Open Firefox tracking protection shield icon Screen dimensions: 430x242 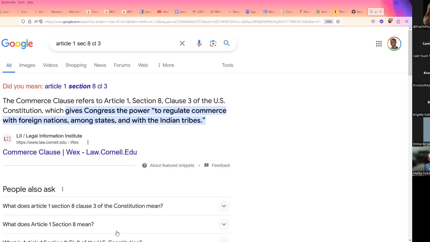pyautogui.click(x=23, y=22)
